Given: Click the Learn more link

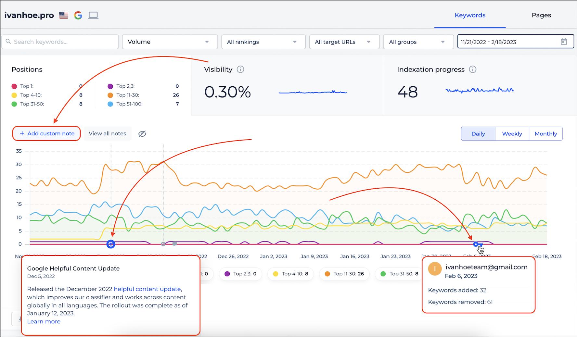Looking at the screenshot, I should tap(44, 321).
